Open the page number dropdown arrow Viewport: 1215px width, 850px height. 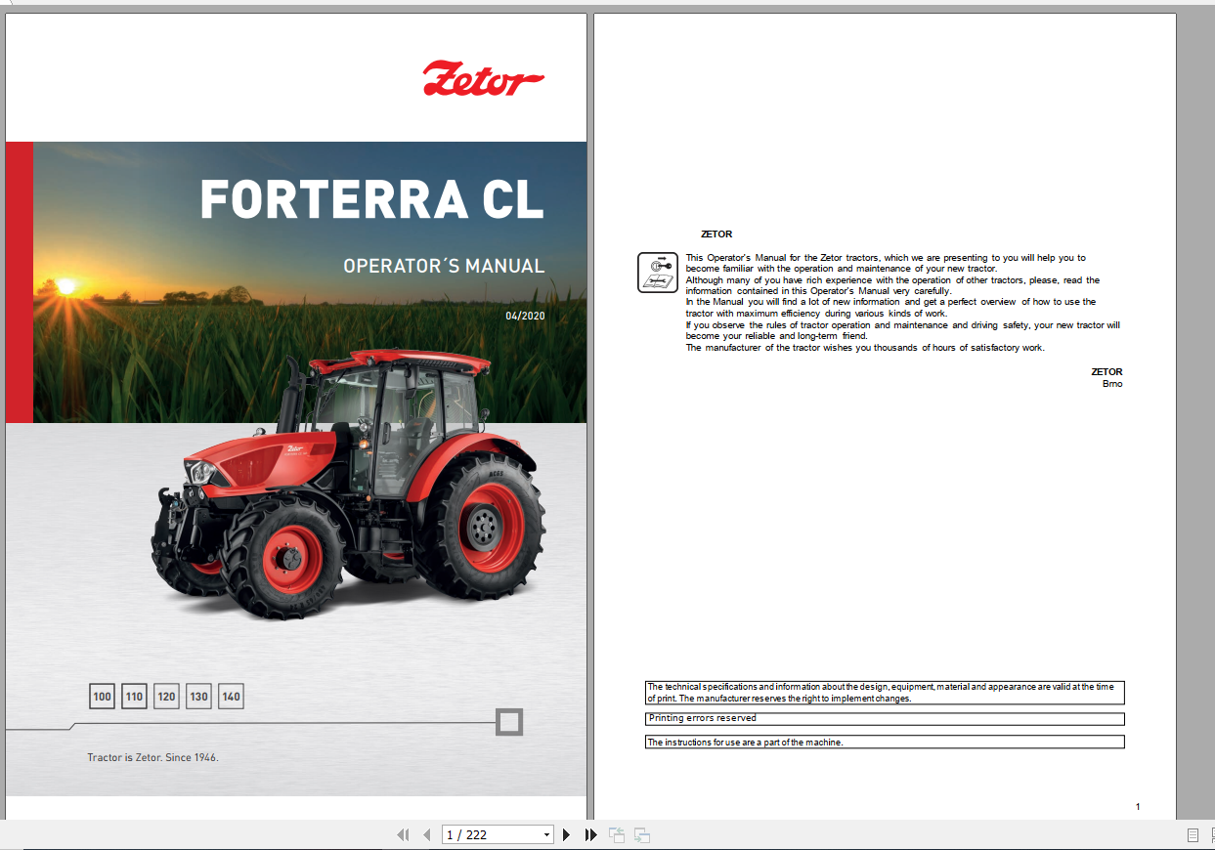click(546, 834)
